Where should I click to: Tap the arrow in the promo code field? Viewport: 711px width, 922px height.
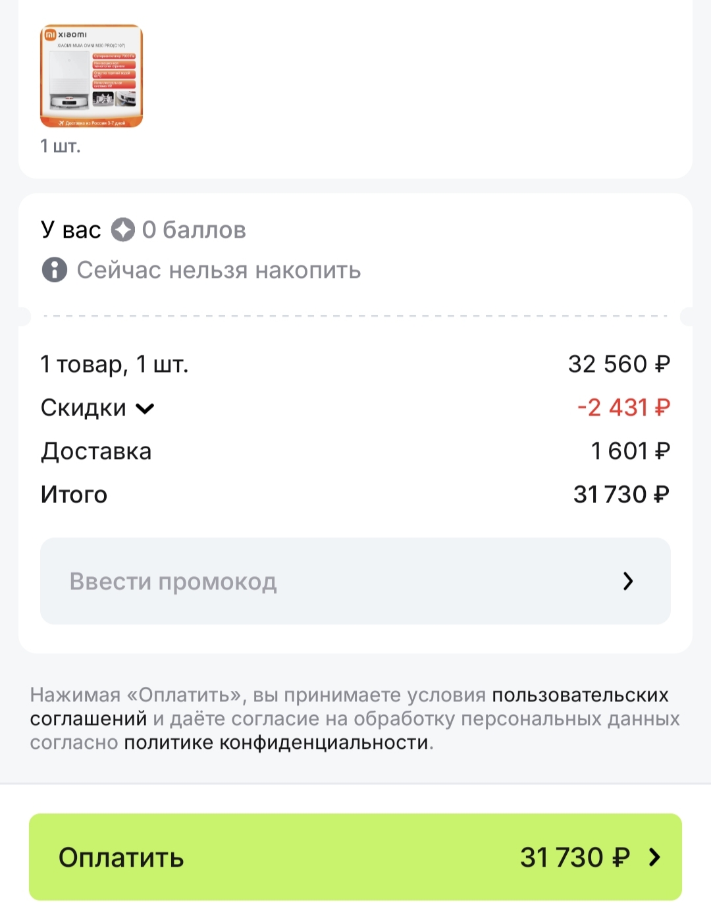(x=627, y=581)
